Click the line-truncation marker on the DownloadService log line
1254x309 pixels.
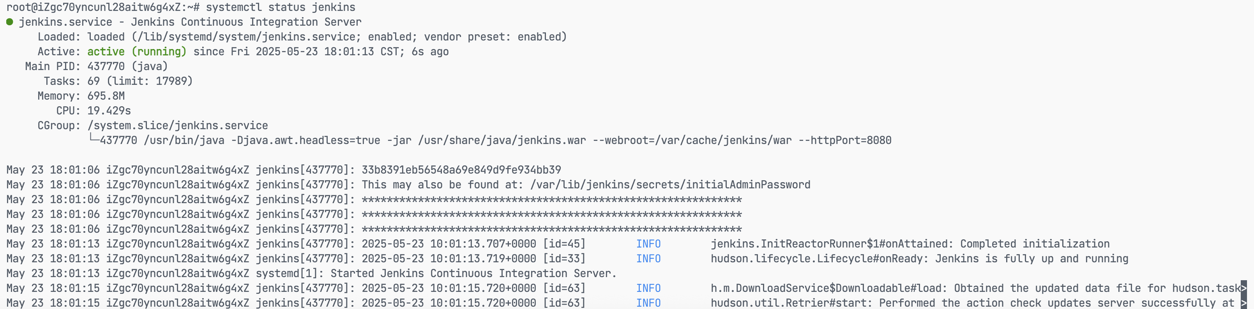pos(1244,288)
